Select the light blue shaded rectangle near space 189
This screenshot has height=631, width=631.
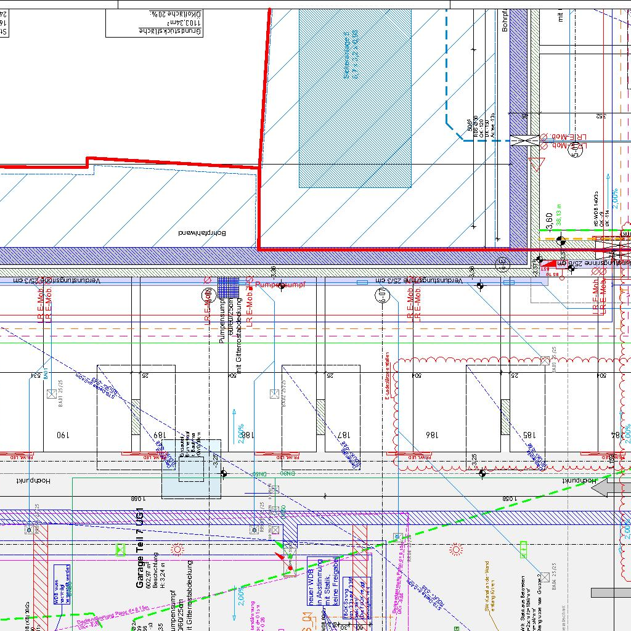191,468
